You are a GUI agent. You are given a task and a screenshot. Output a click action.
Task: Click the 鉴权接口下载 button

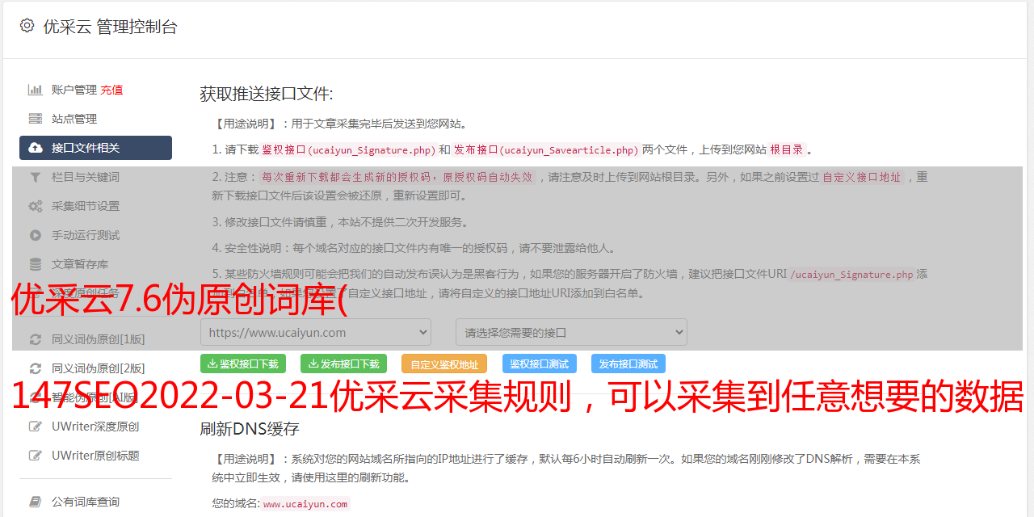[x=243, y=364]
